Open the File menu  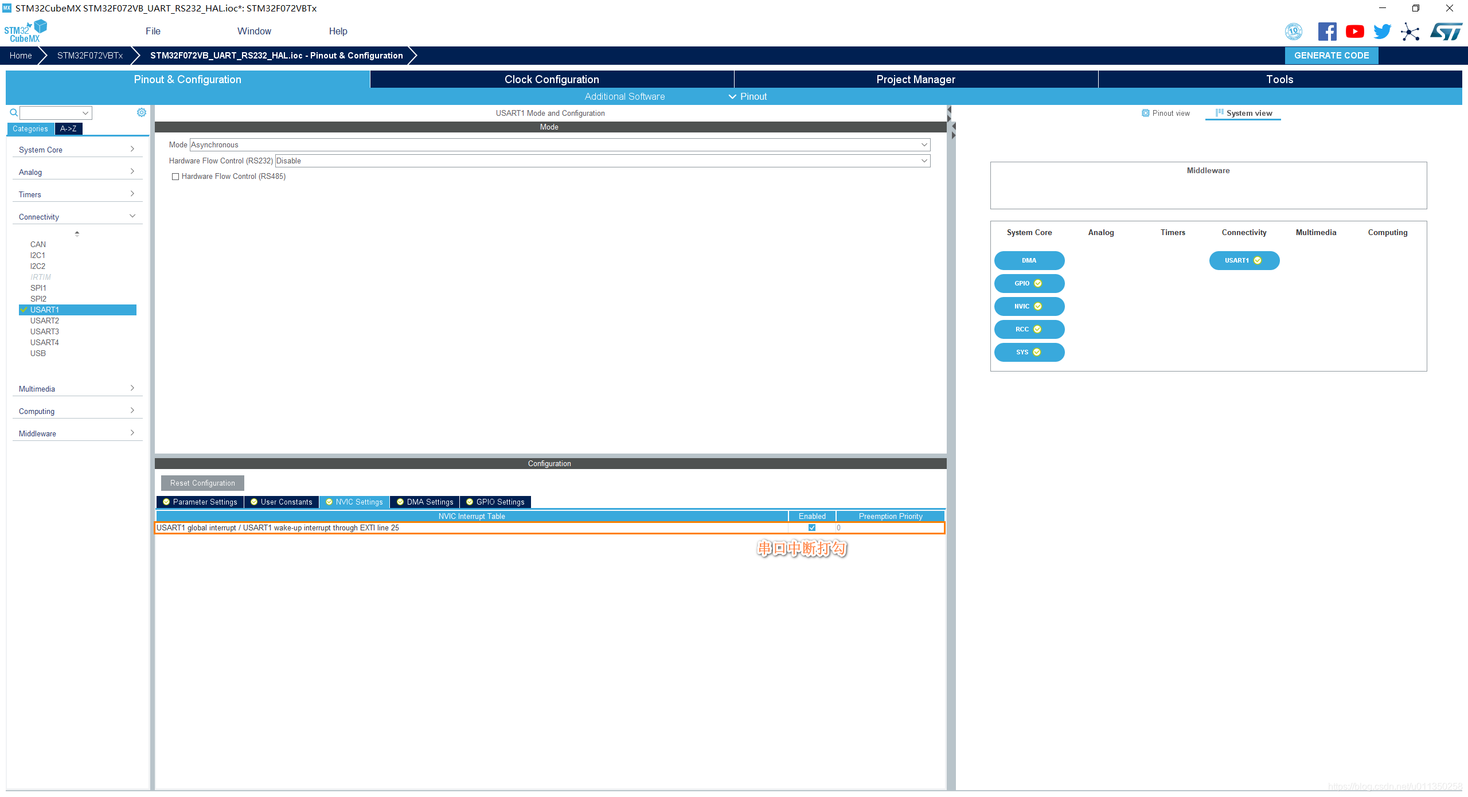(x=153, y=31)
